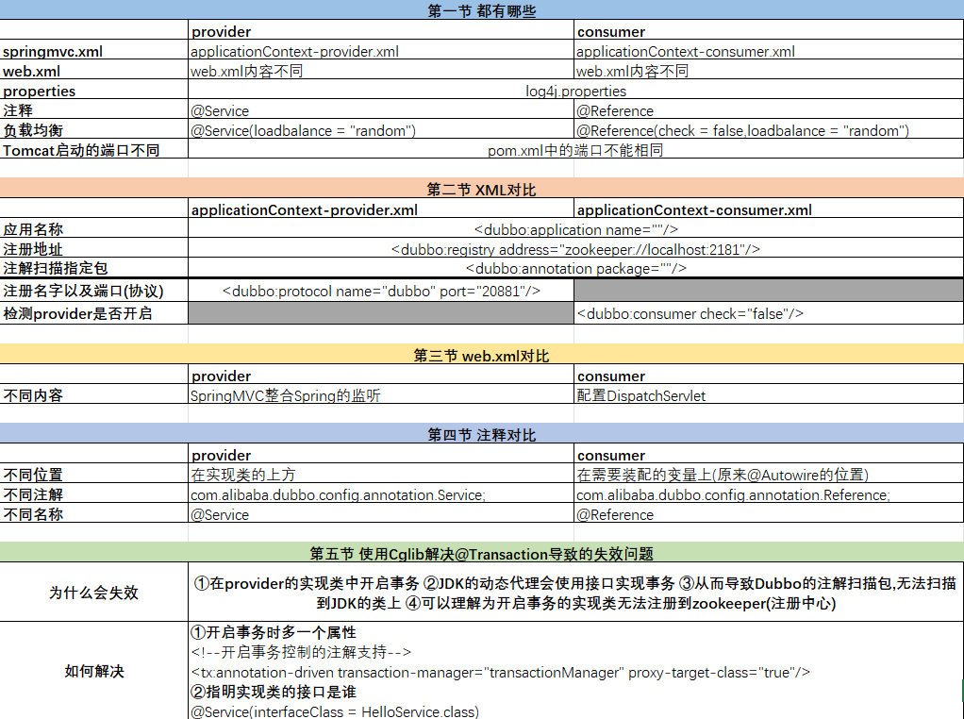964x719 pixels.
Task: Click the '第三节 web.xml对比' yellow header
Action: click(481, 356)
